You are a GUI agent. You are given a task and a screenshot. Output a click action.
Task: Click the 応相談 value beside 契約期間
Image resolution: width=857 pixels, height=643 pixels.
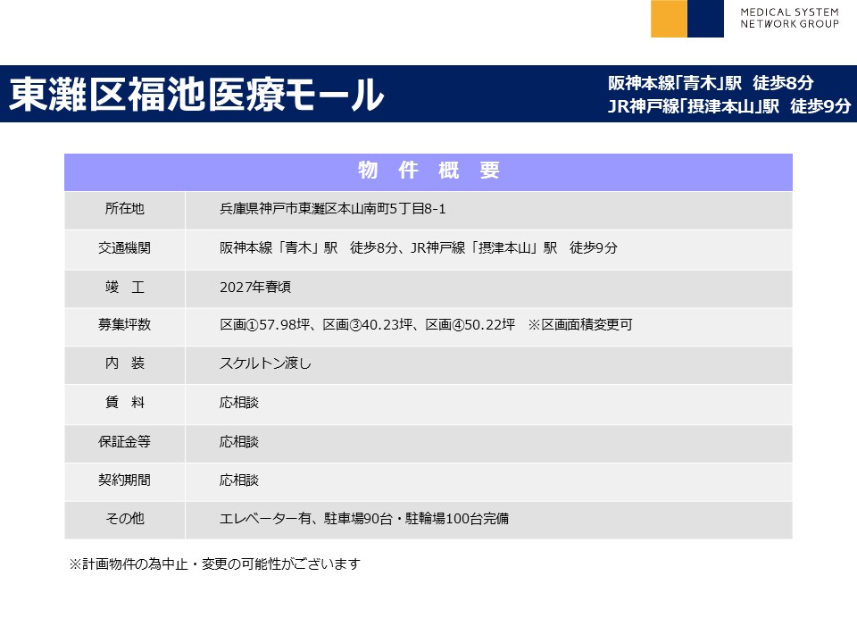[x=239, y=480]
